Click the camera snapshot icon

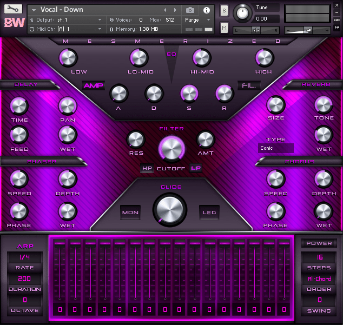coord(190,10)
